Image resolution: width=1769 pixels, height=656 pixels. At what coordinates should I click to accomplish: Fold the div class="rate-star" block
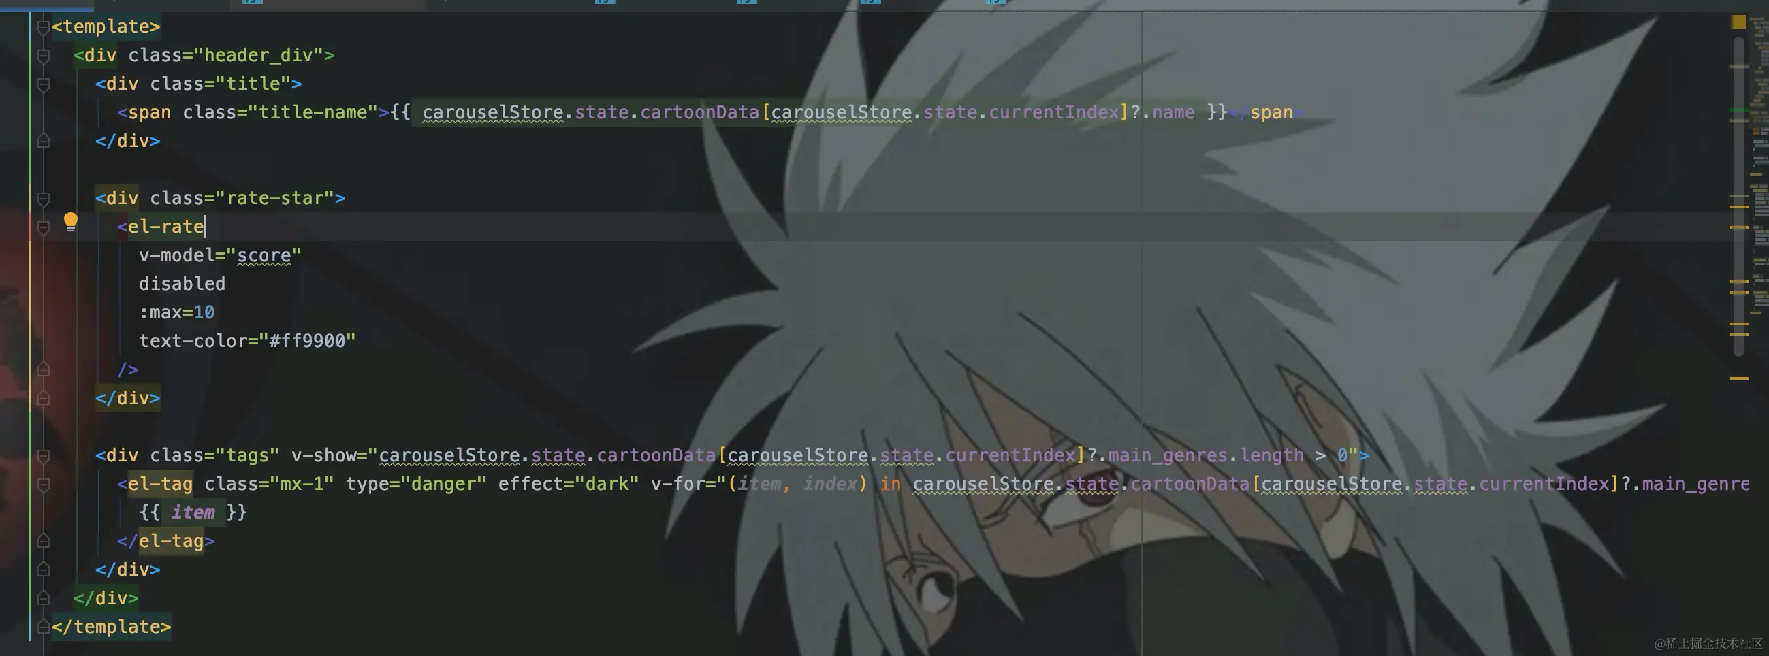[x=44, y=199]
